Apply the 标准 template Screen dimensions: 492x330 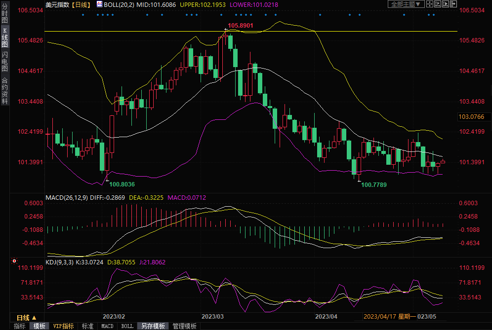pyautogui.click(x=87, y=326)
